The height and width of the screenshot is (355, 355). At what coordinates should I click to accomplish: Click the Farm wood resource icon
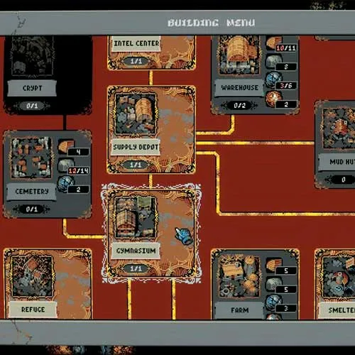(x=274, y=265)
